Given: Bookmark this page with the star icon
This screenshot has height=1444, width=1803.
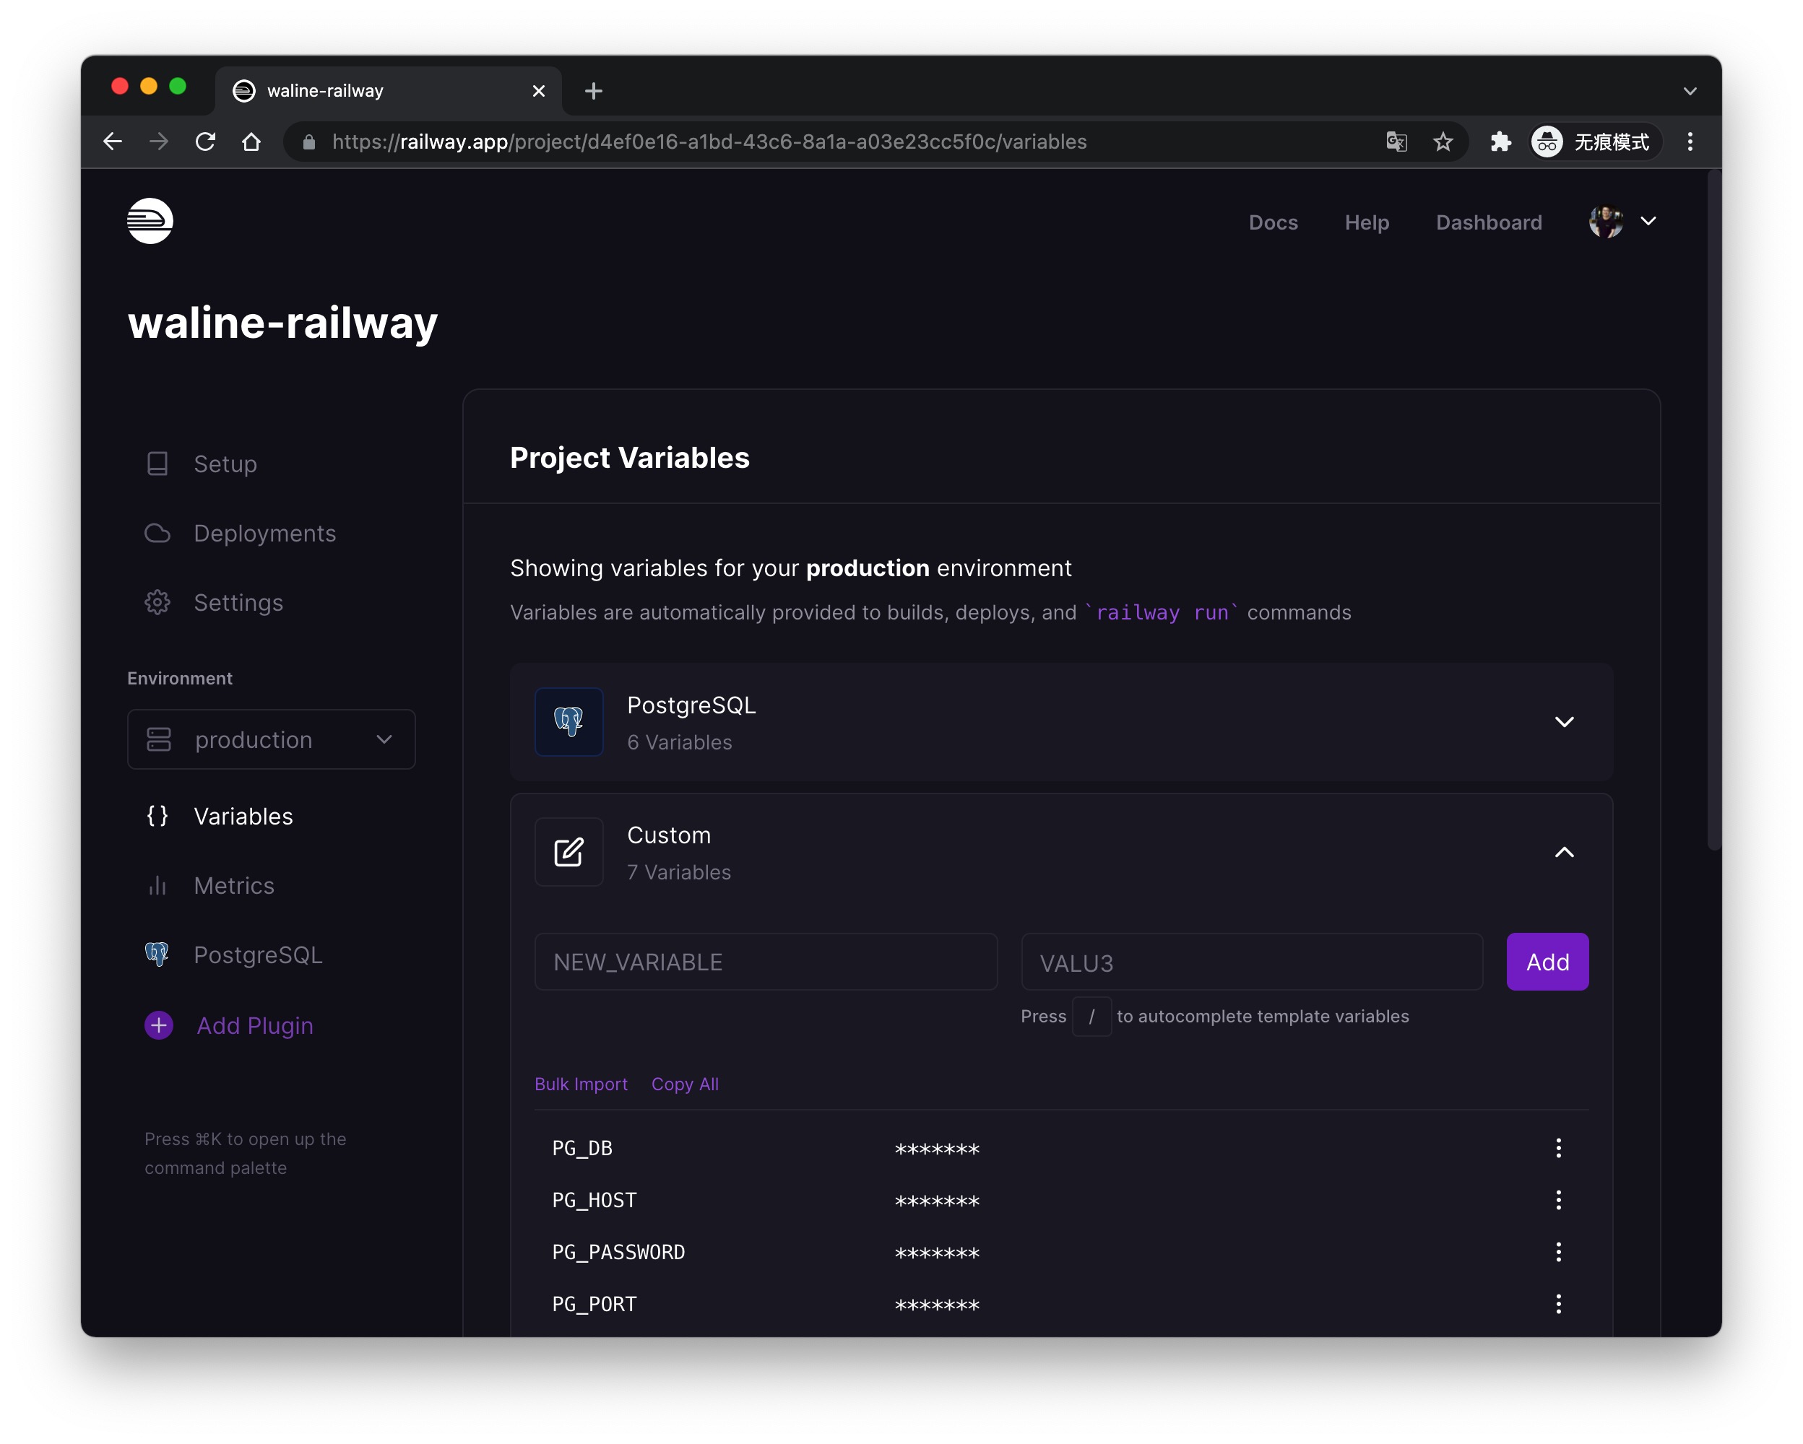Looking at the screenshot, I should coord(1443,142).
